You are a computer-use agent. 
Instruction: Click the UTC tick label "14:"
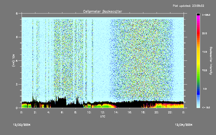click(116, 112)
